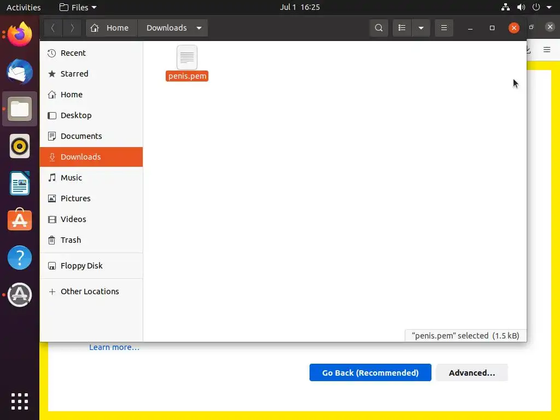560x420 pixels.
Task: Open the Files app menu in top bar
Action: click(x=78, y=7)
